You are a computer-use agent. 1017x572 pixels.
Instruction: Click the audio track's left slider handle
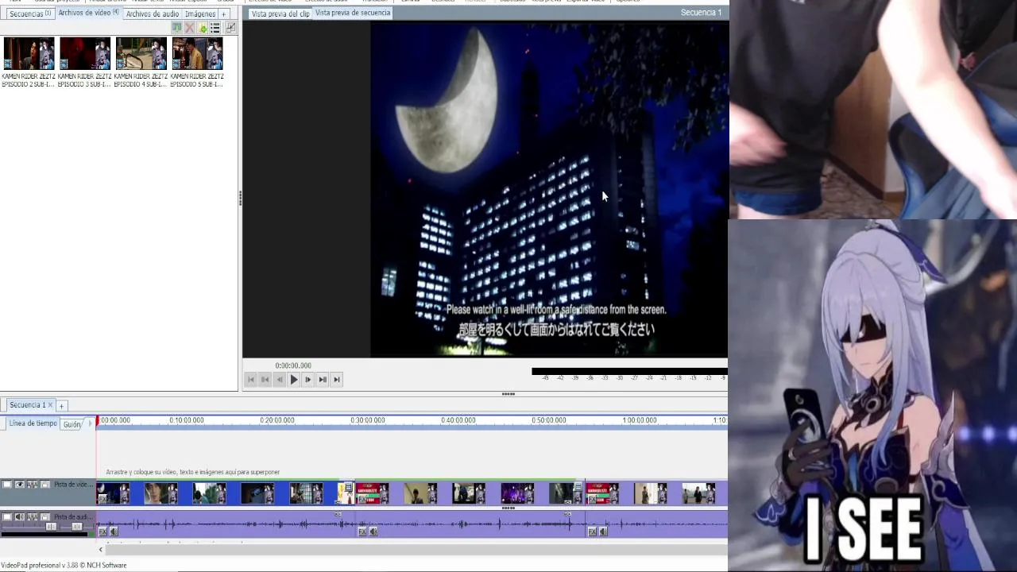click(x=51, y=527)
